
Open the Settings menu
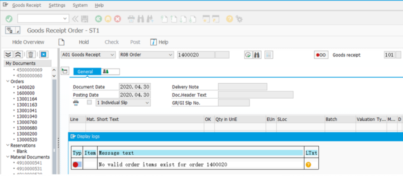57,5
